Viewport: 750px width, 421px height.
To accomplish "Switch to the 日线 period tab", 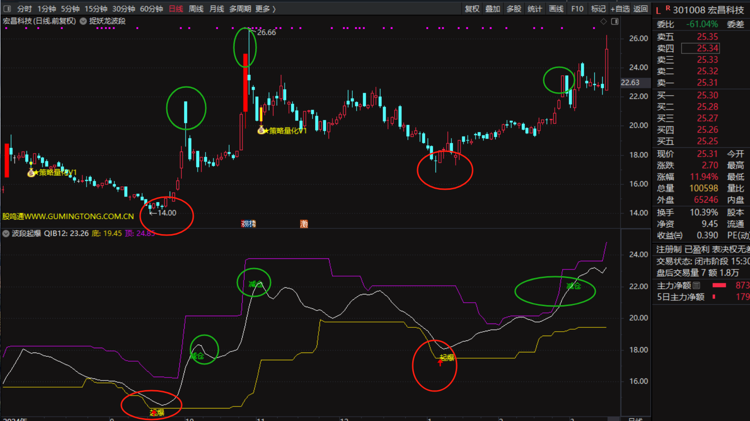I will pos(176,9).
